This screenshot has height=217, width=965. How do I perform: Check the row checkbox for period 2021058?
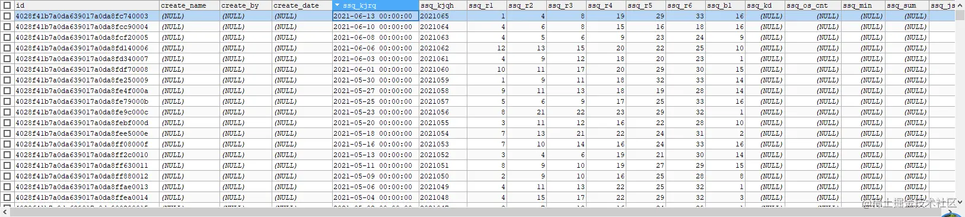coord(7,91)
